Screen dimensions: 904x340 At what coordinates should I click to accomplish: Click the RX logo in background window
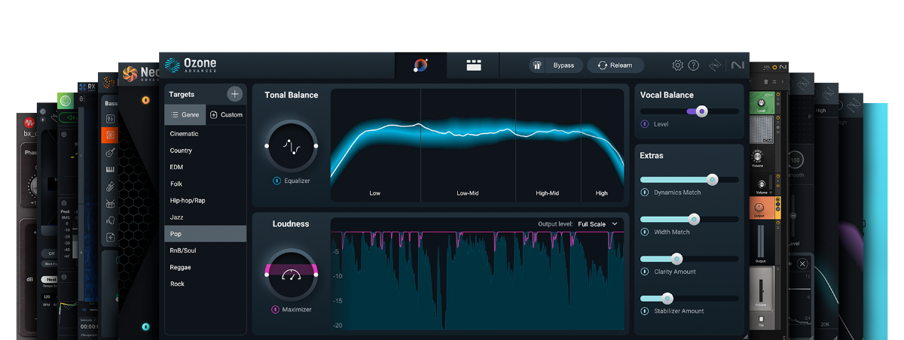[x=86, y=87]
